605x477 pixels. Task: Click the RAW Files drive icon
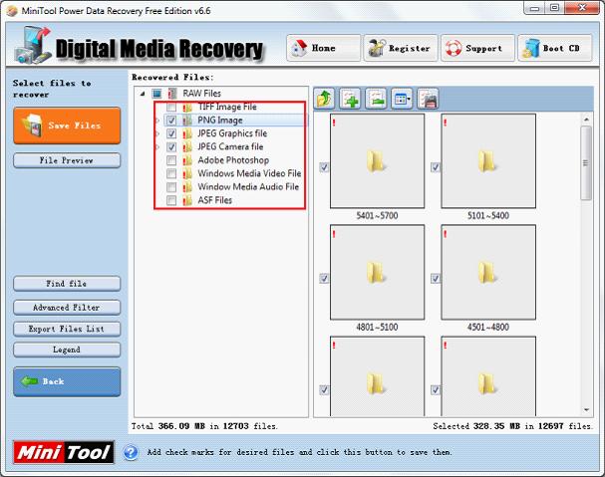[172, 94]
